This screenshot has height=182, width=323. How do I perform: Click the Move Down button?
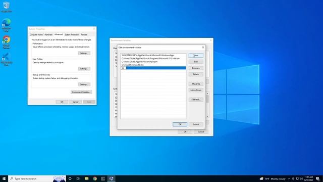(196, 90)
